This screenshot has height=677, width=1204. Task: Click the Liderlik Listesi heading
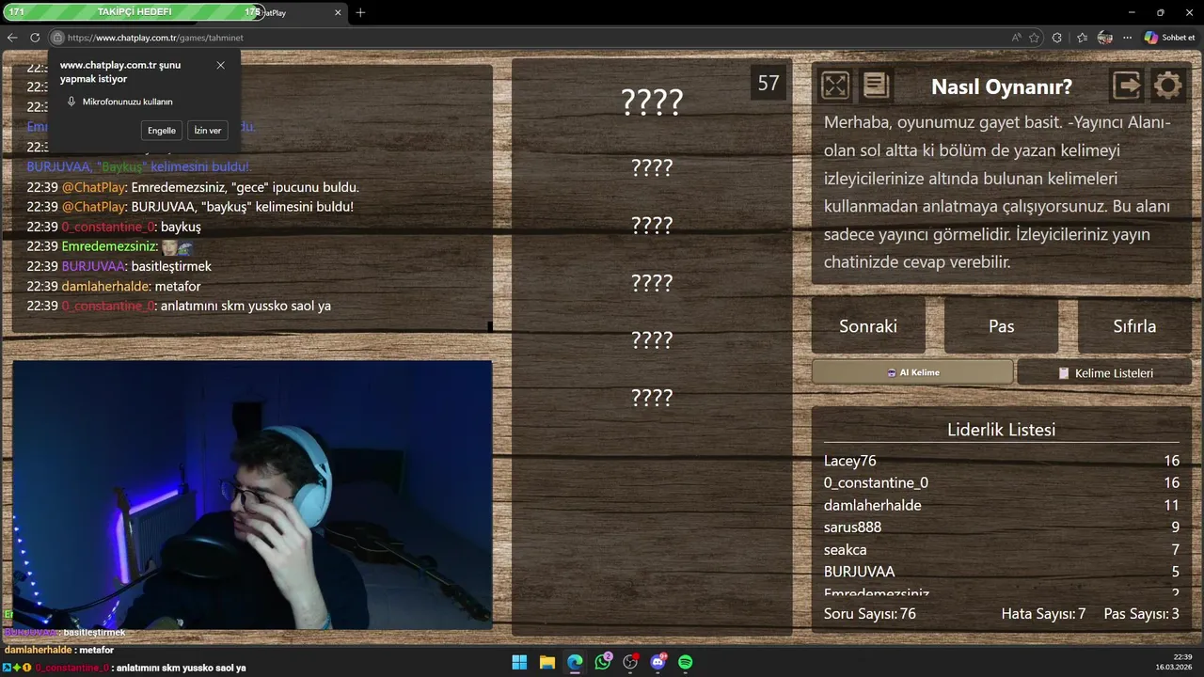coord(1001,430)
